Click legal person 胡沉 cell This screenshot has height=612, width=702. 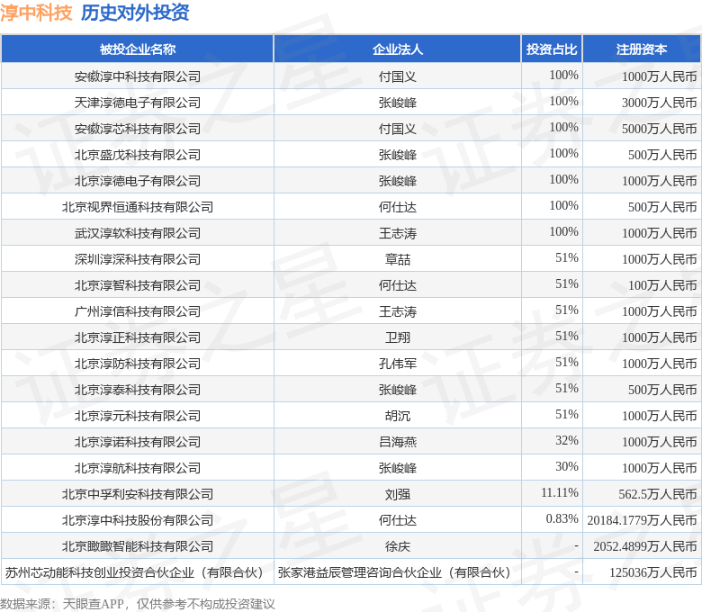pos(398,416)
